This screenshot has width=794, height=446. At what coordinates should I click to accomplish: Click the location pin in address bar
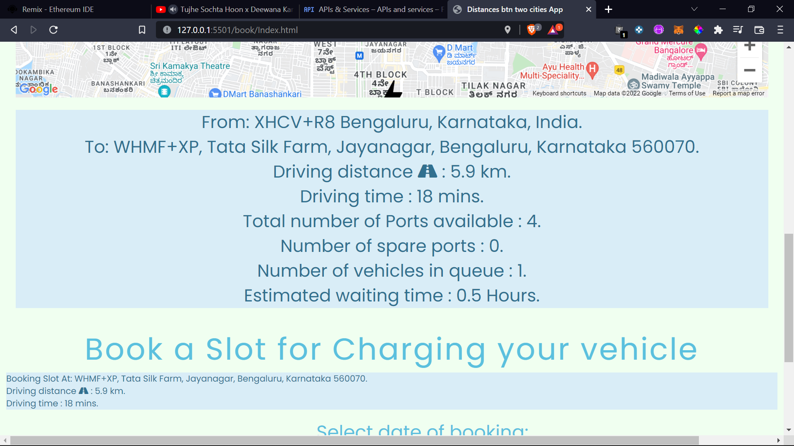[507, 30]
